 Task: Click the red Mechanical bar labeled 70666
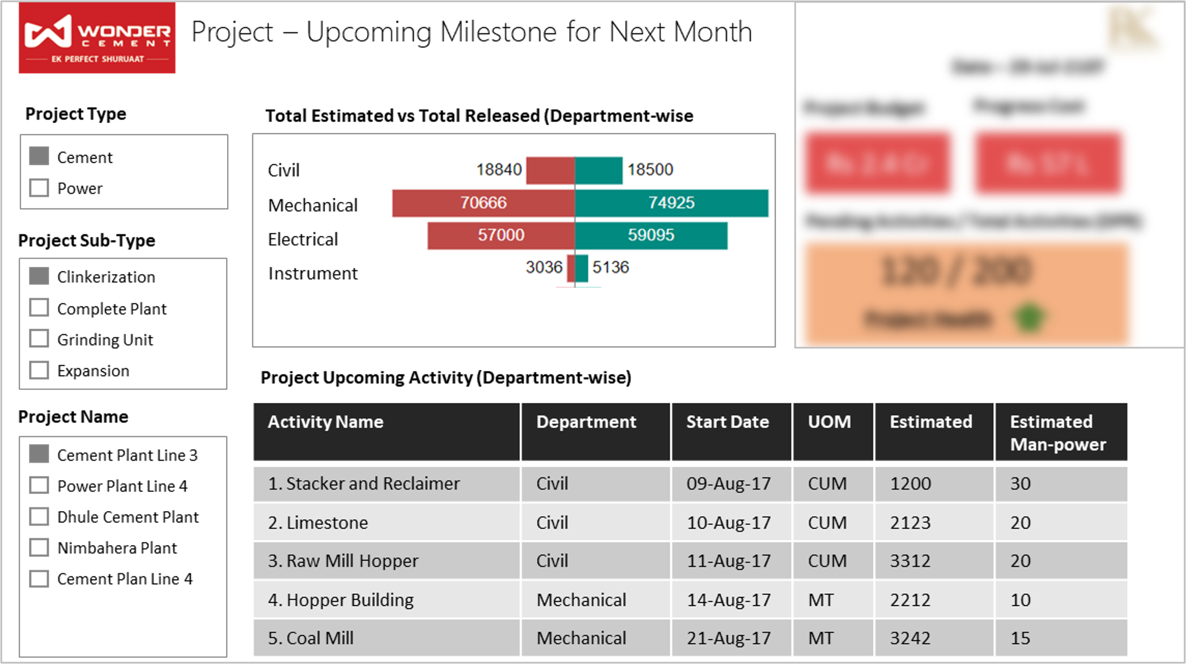[x=483, y=203]
